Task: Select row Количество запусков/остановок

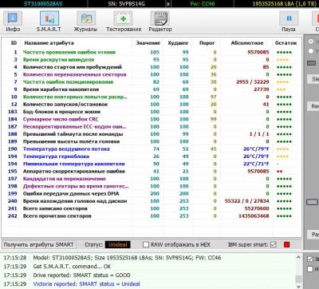Action: point(152,105)
